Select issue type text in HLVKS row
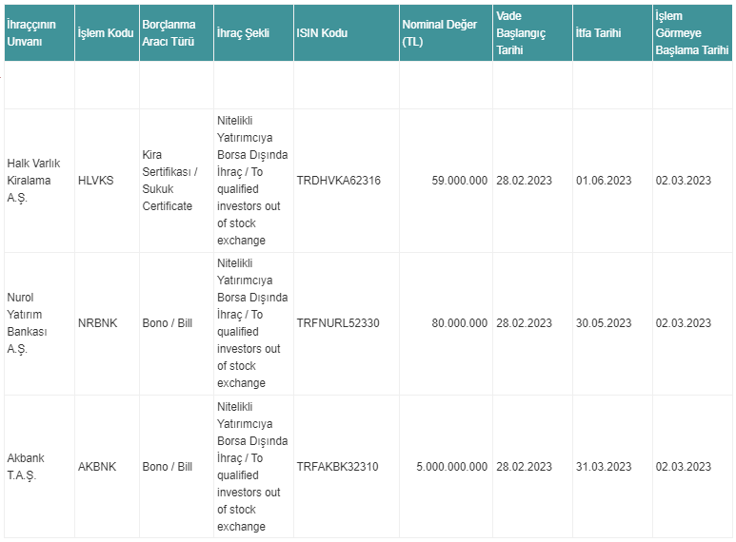This screenshot has height=542, width=736. pyautogui.click(x=252, y=181)
